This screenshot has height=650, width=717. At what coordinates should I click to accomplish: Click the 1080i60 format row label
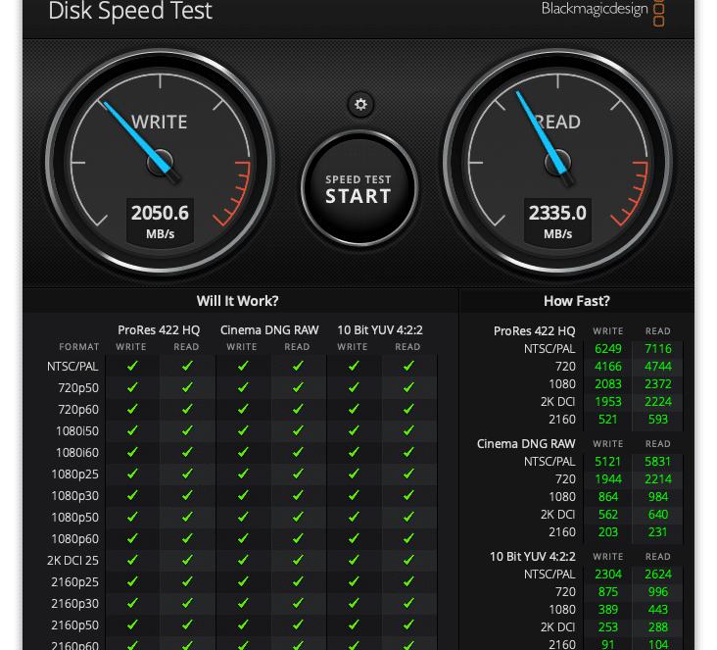(76, 452)
